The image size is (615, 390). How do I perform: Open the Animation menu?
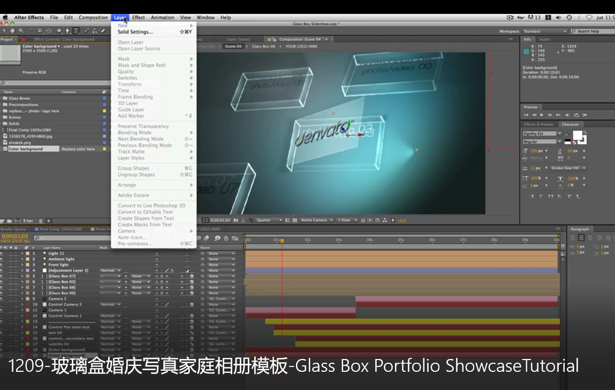coord(162,18)
